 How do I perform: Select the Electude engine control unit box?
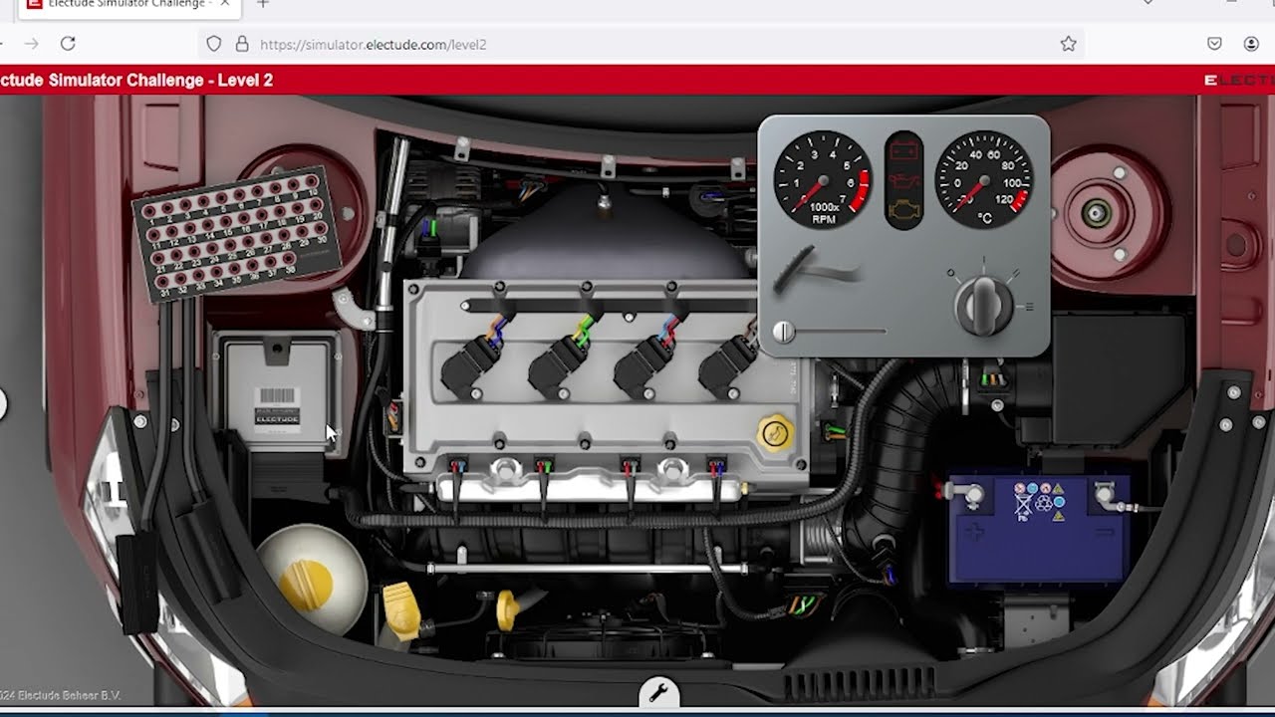pyautogui.click(x=277, y=394)
